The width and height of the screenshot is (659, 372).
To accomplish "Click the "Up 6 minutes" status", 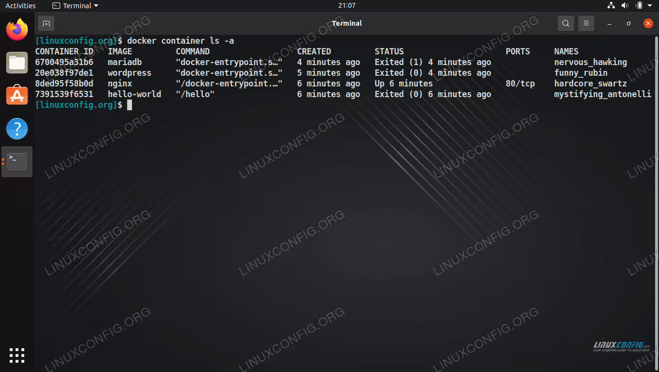I will pos(404,84).
